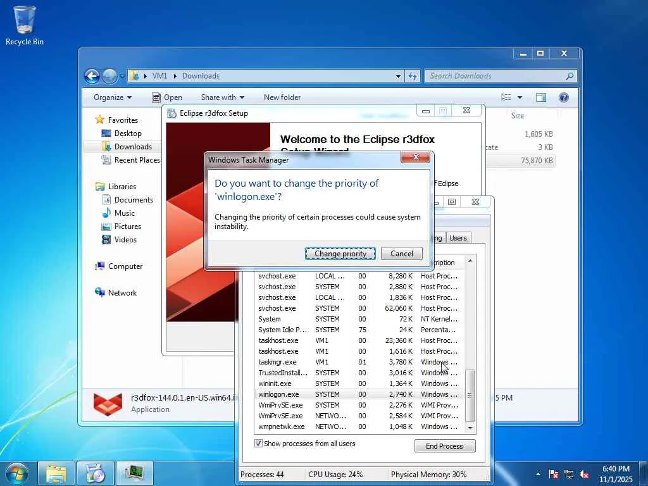The height and width of the screenshot is (486, 648).
Task: Expand the view options dropdown arrow
Action: pyautogui.click(x=520, y=97)
